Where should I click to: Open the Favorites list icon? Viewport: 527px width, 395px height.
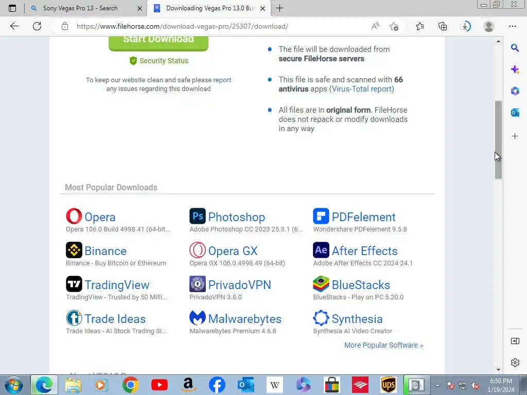pos(420,26)
